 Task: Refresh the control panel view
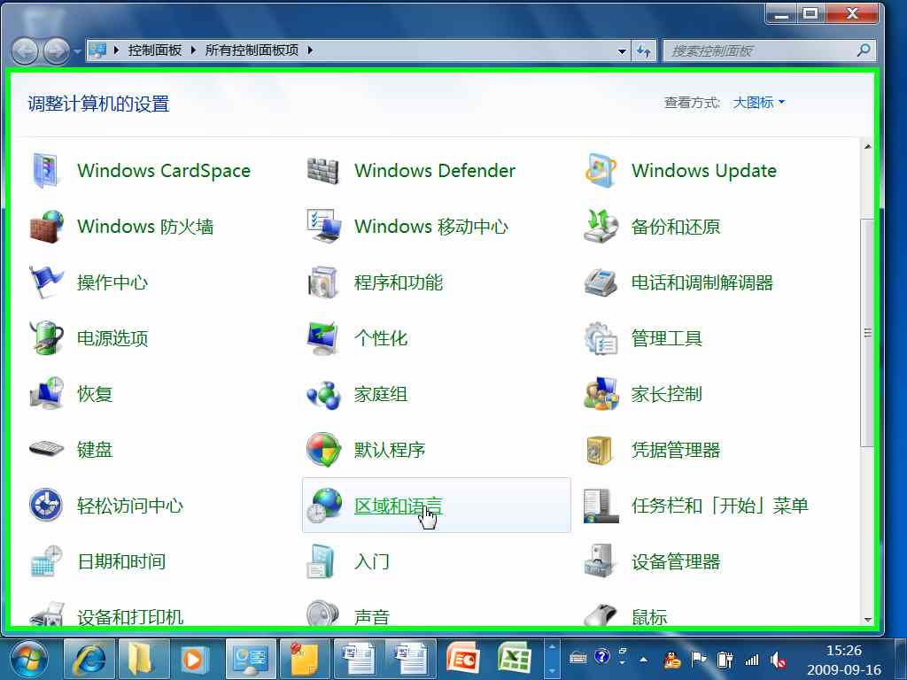(x=644, y=50)
